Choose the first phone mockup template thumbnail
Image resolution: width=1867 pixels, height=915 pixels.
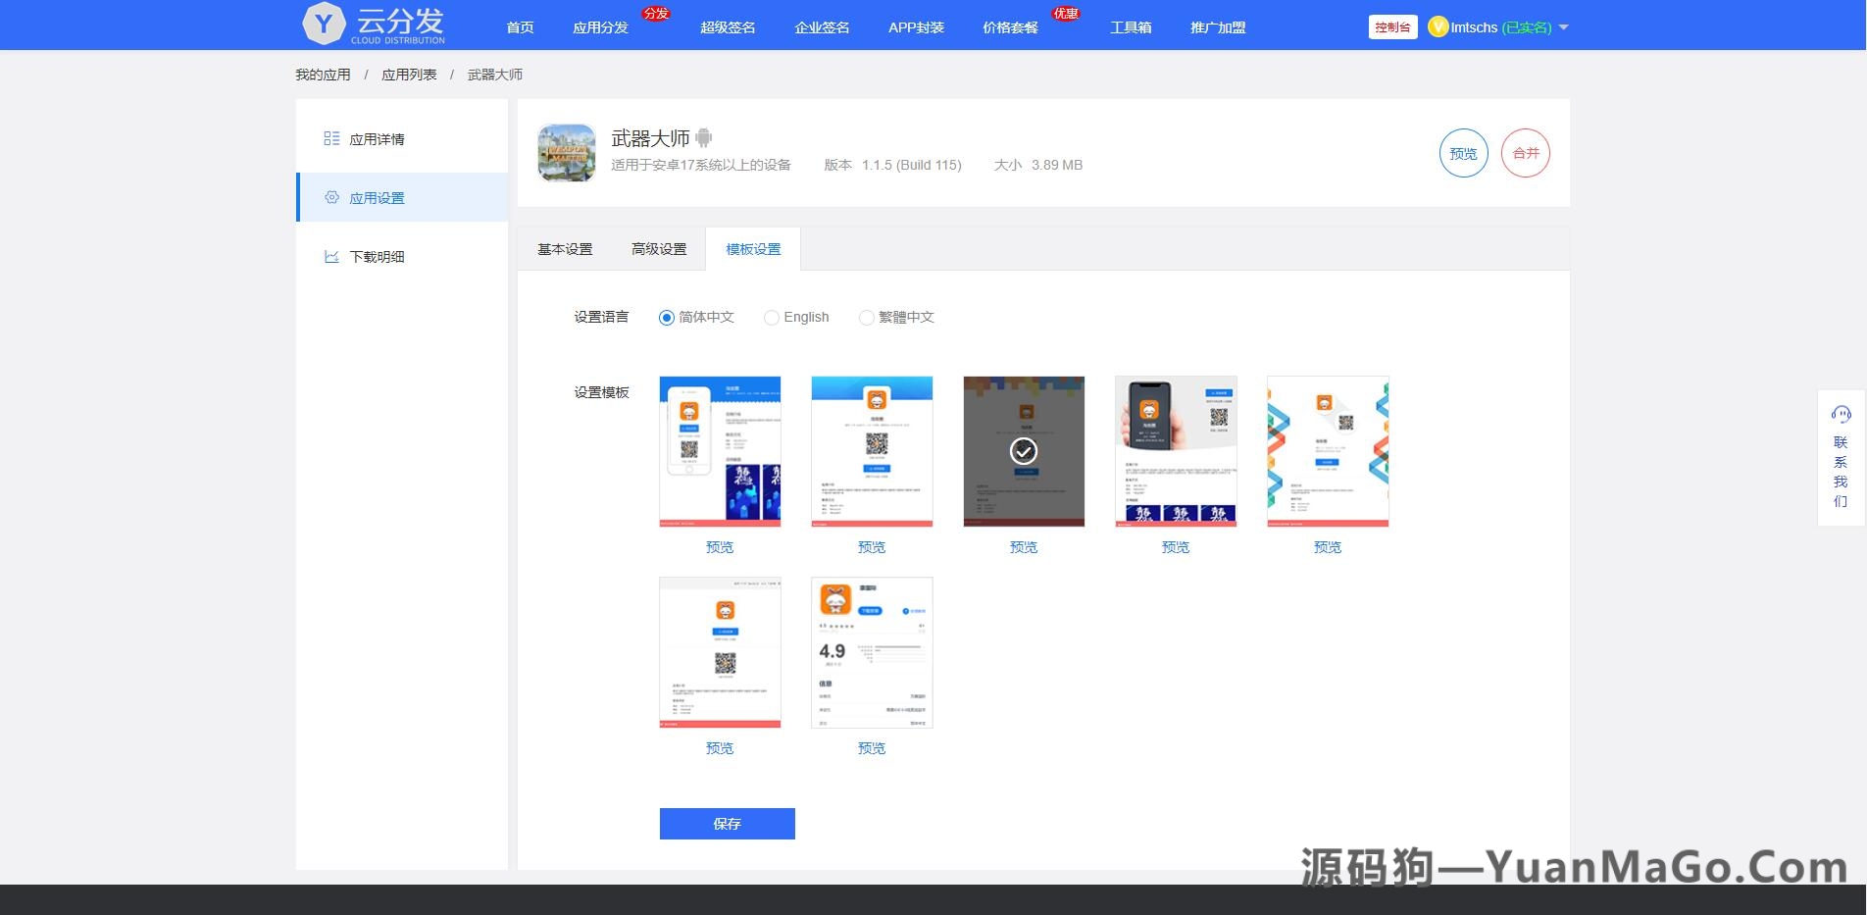point(720,451)
